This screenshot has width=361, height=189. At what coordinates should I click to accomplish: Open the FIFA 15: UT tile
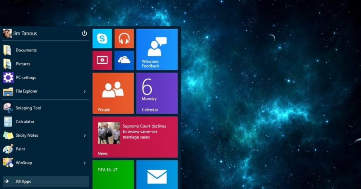(113, 175)
